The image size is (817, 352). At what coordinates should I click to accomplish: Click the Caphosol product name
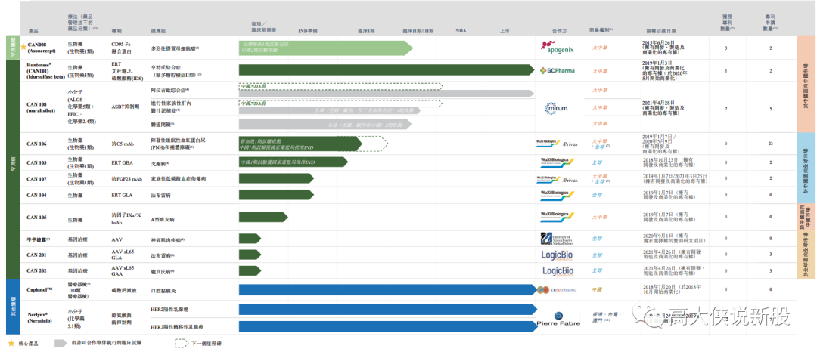click(x=40, y=288)
